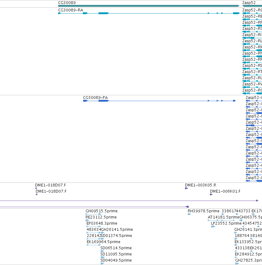The width and height of the screenshot is (262, 265).
Task: Select the 338617 EST label
Action: pos(229,211)
